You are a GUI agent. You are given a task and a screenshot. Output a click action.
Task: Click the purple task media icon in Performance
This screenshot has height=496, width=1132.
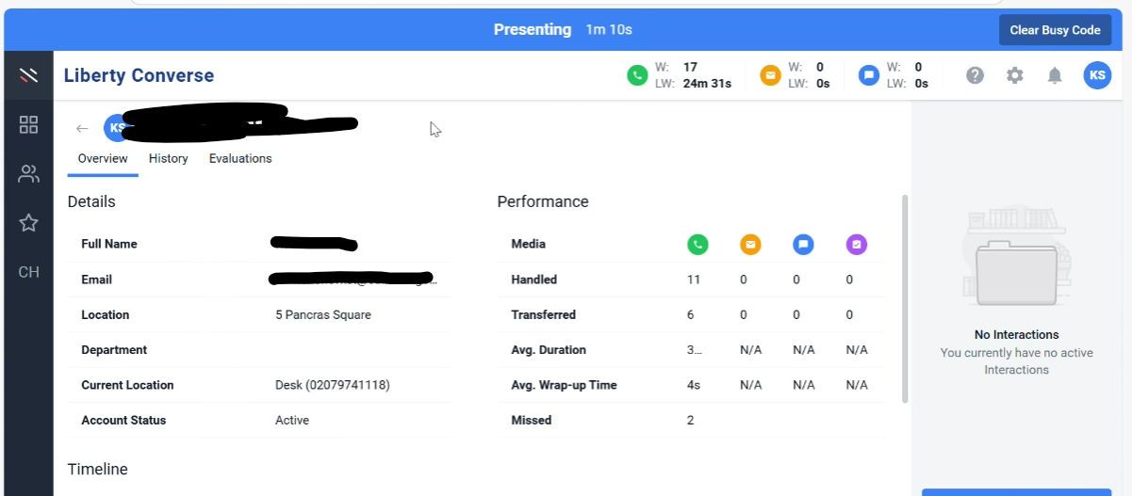pos(856,245)
